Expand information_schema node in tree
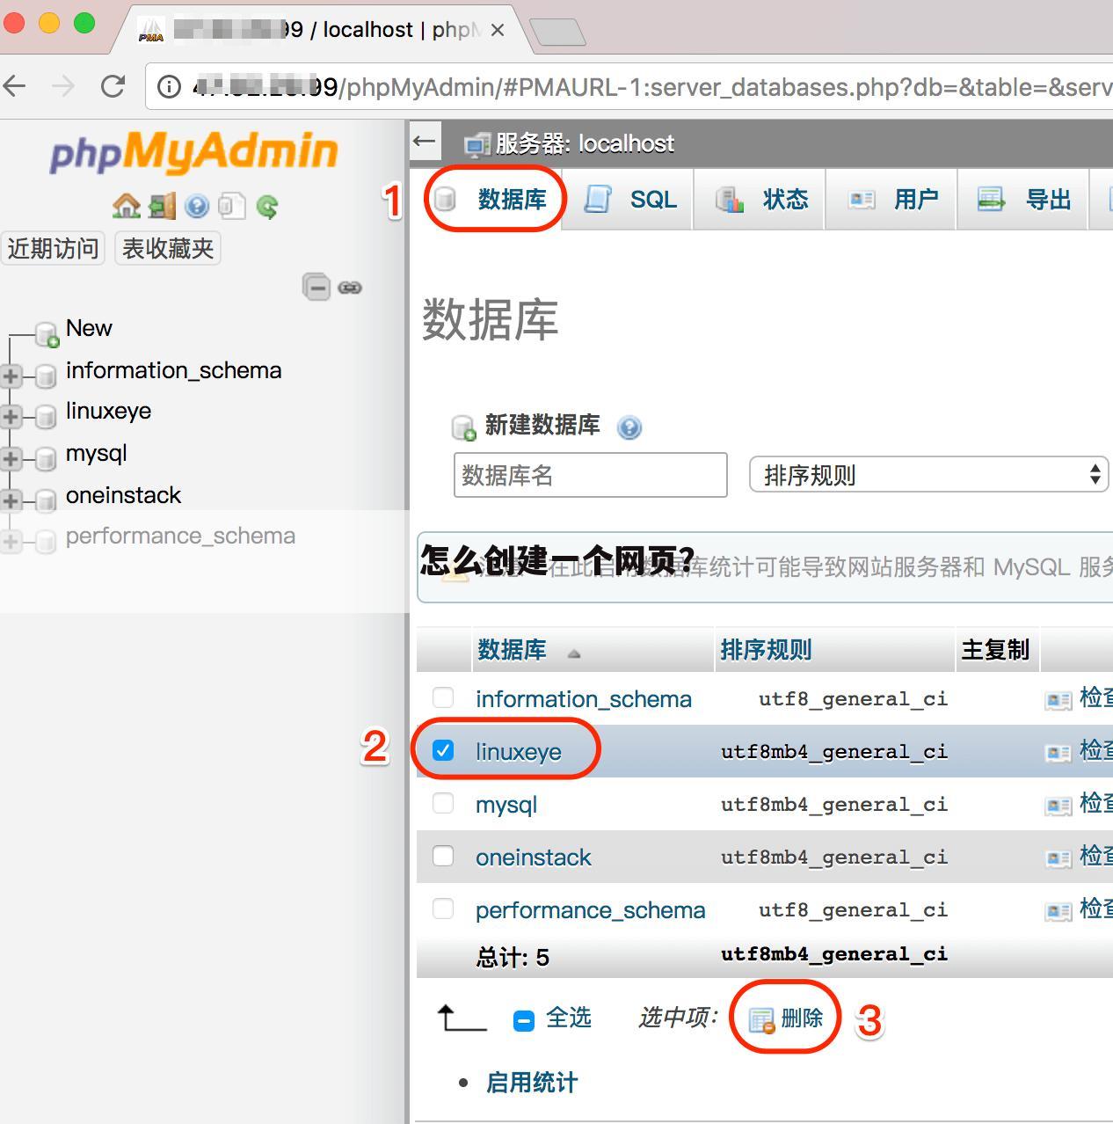Image resolution: width=1113 pixels, height=1124 pixels. click(11, 376)
